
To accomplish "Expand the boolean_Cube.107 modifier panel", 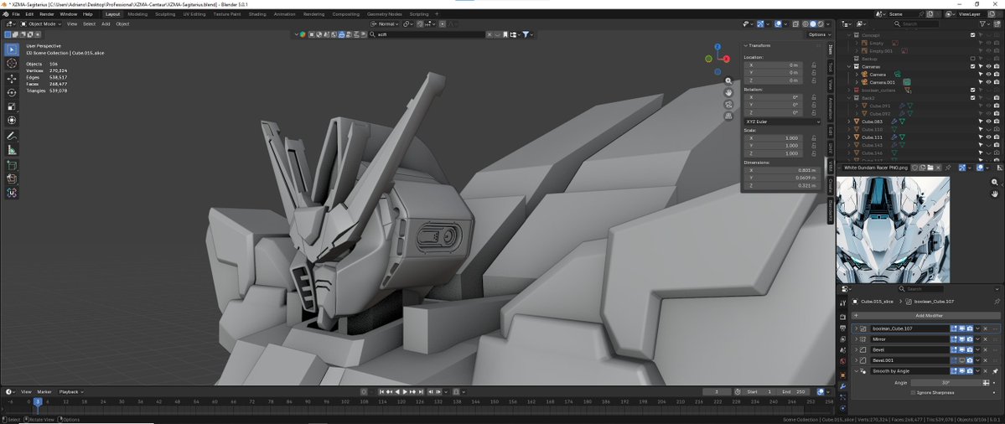I will (x=856, y=328).
